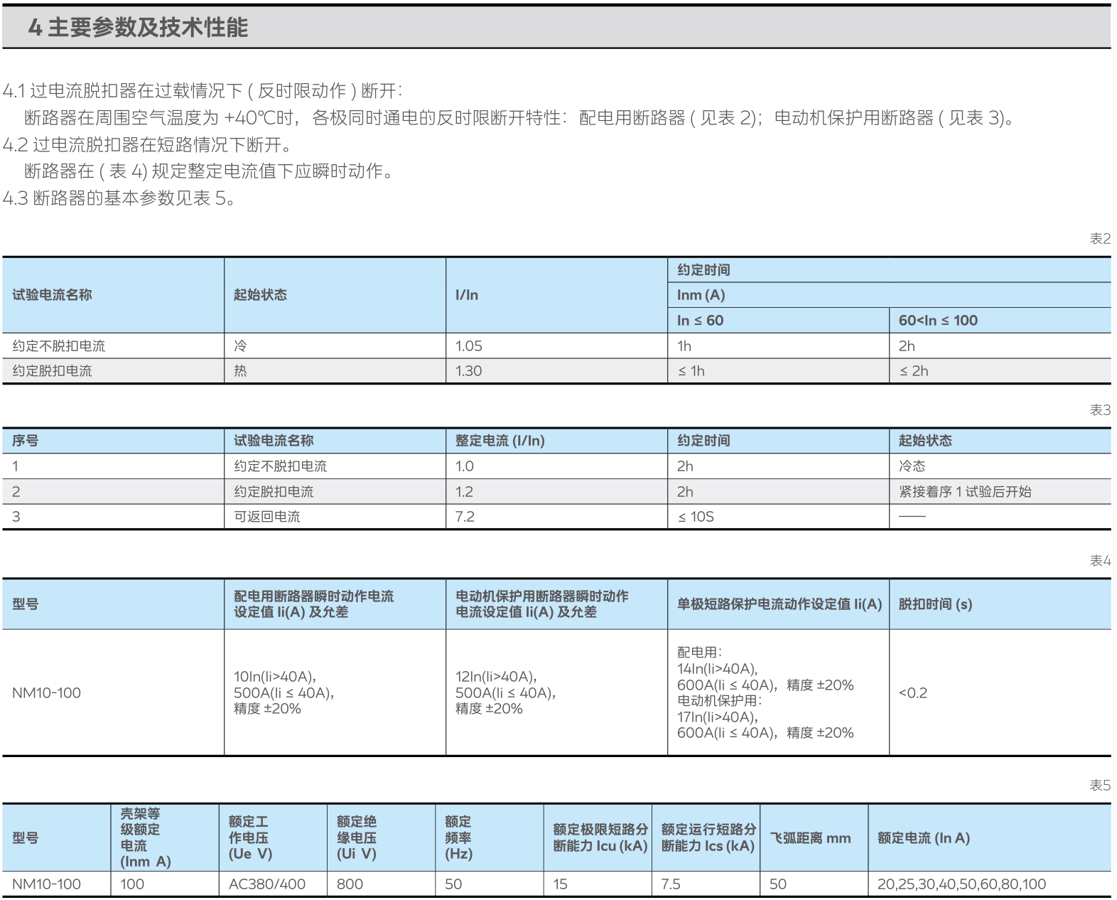Image resolution: width=1117 pixels, height=900 pixels.
Task: Click the table label "表5"
Action: click(x=1100, y=786)
